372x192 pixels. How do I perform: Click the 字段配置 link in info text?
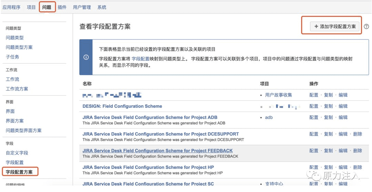coord(141,59)
